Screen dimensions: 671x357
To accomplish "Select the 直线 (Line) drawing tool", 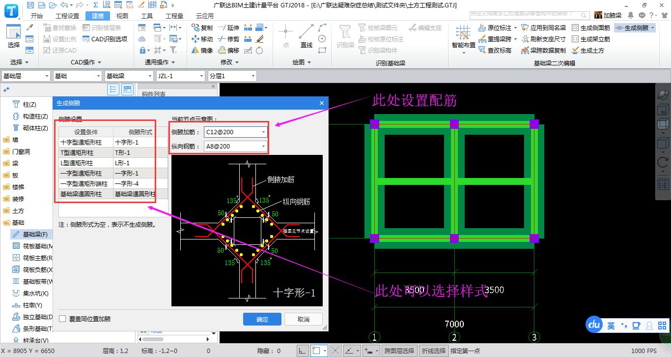I will tap(307, 36).
